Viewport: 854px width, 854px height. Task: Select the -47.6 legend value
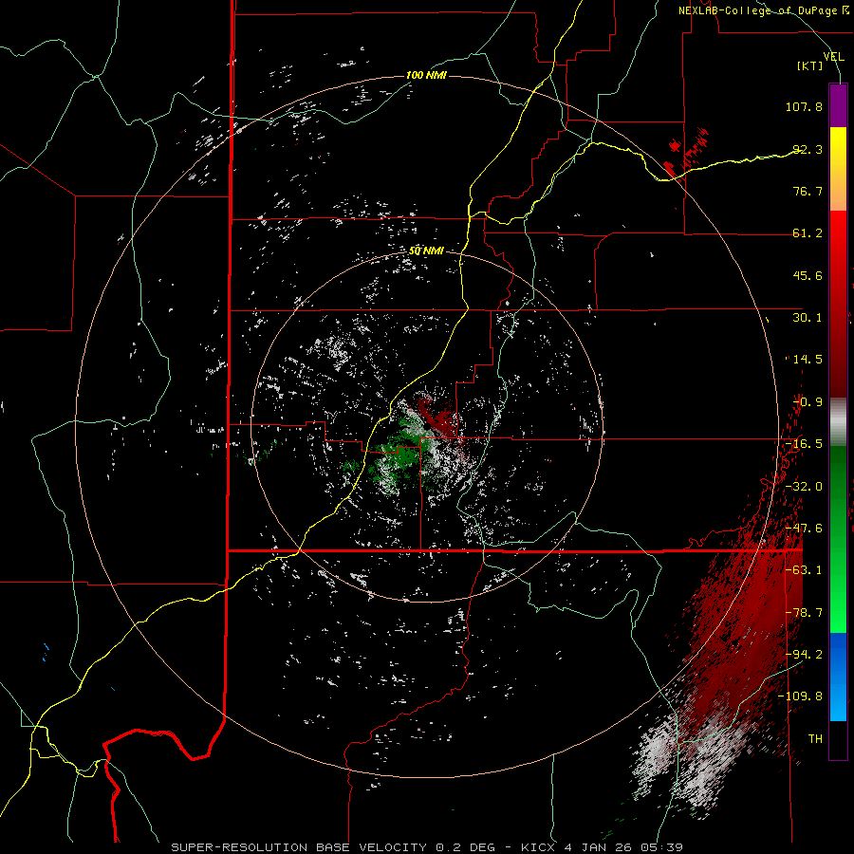click(x=804, y=529)
